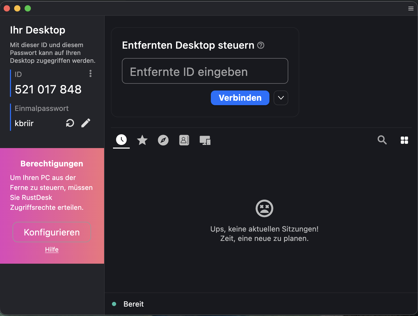This screenshot has height=316, width=418.
Task: Click the search magnifier icon
Action: point(382,140)
